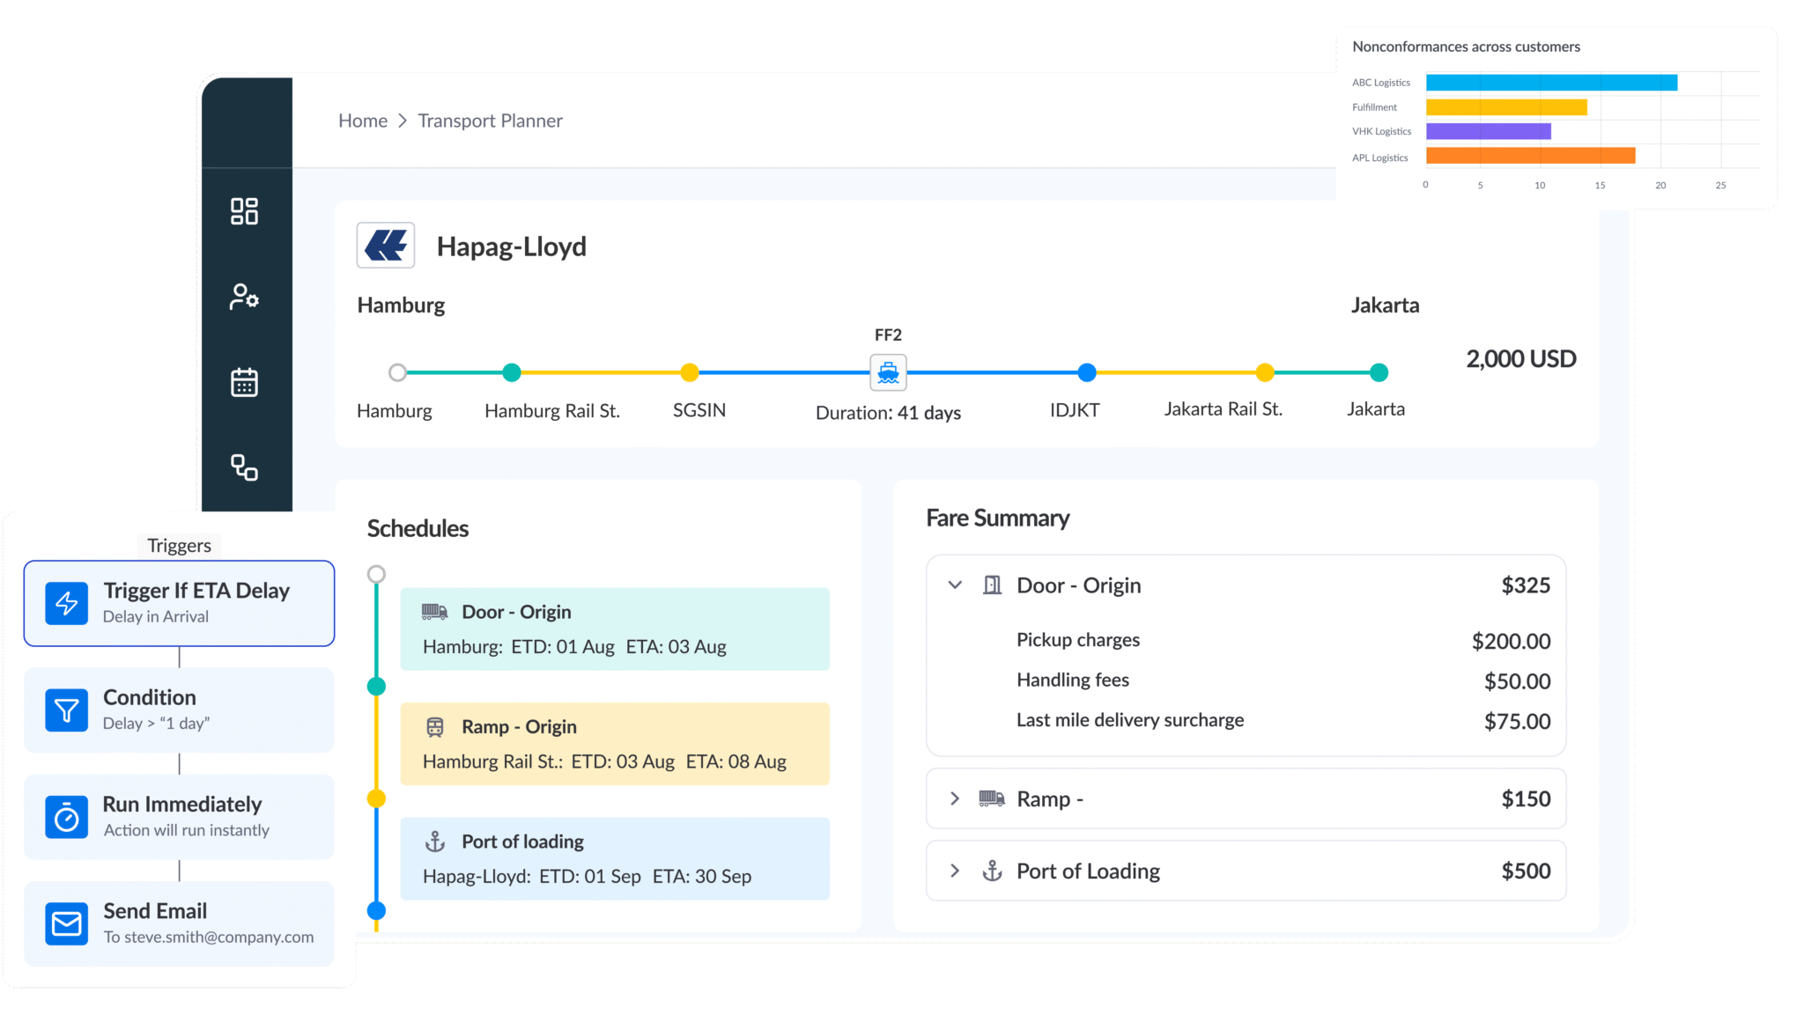Expand the Ramp fare section
The width and height of the screenshot is (1804, 1015).
click(956, 798)
